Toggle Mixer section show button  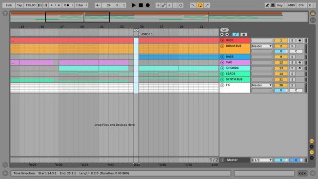312,152
